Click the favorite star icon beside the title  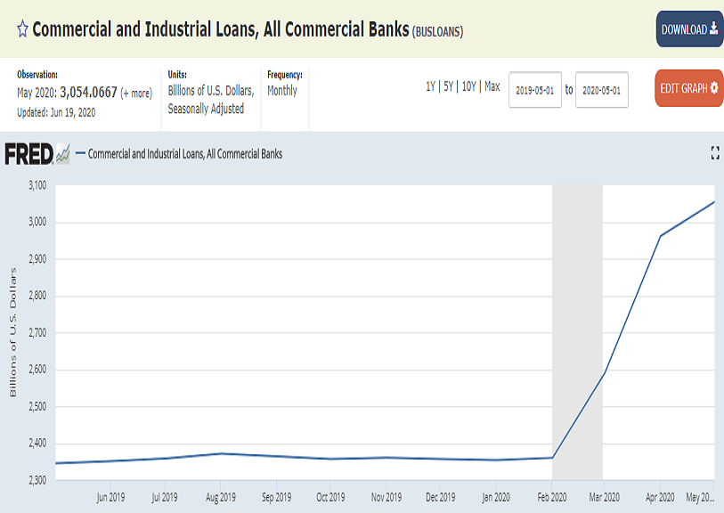(x=22, y=29)
